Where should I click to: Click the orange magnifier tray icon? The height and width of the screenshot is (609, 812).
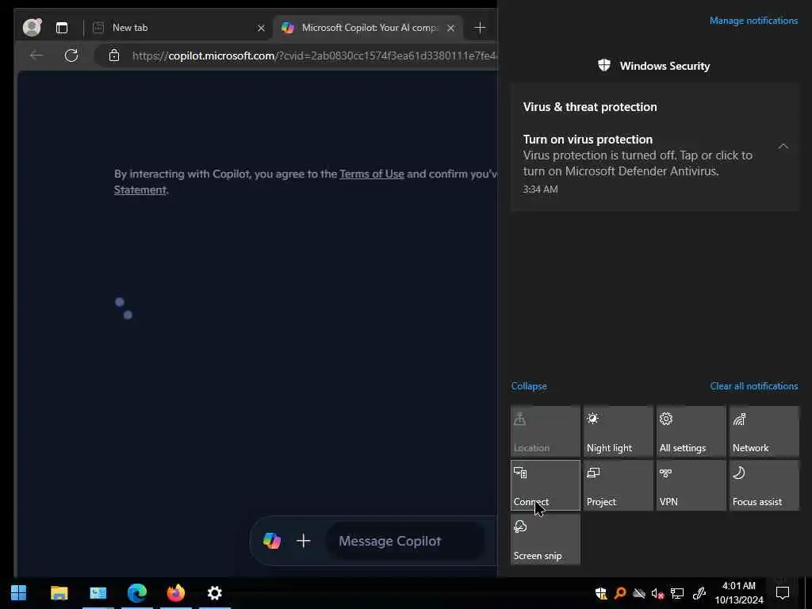click(x=619, y=593)
